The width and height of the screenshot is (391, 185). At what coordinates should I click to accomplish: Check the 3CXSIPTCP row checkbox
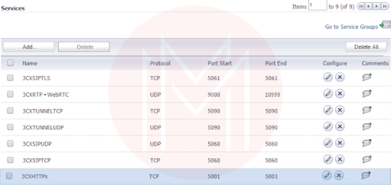click(x=10, y=160)
